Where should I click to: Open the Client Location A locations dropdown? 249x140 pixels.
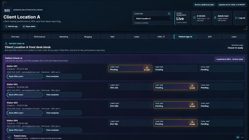click(153, 18)
